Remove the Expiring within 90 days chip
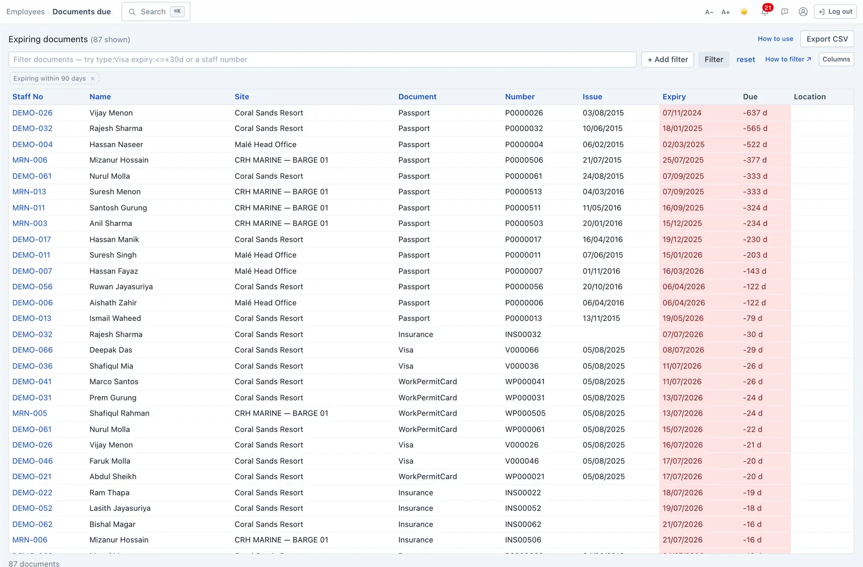The width and height of the screenshot is (863, 567). (x=92, y=78)
